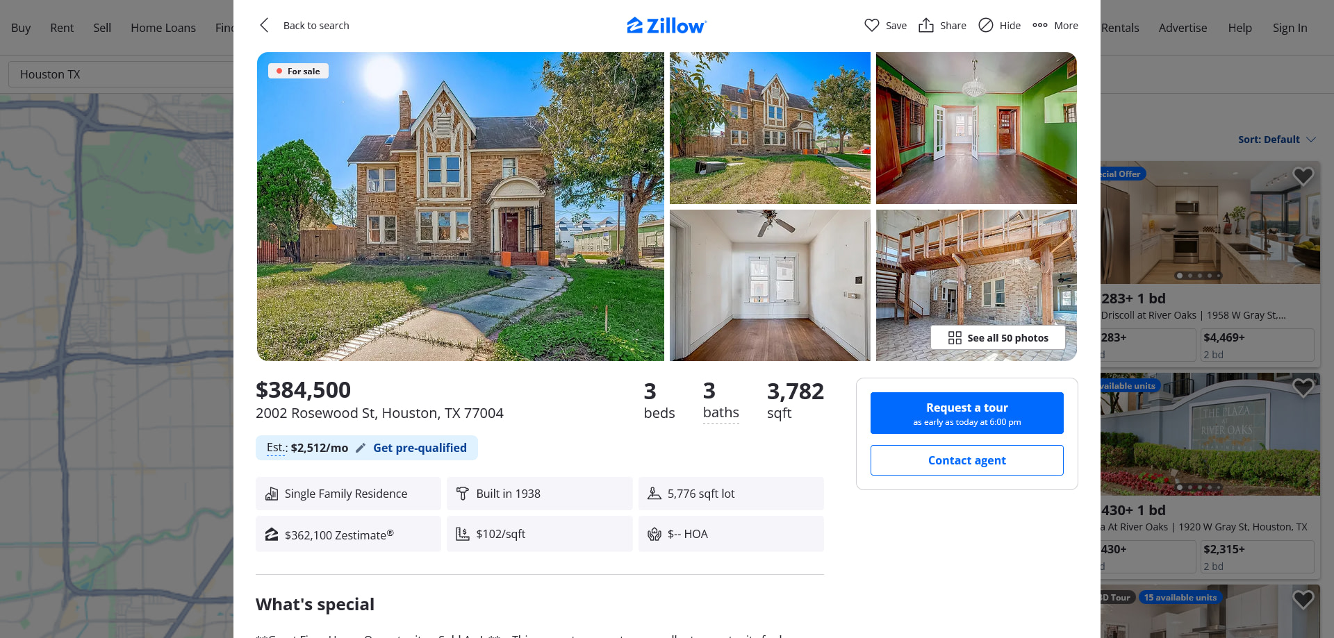This screenshot has width=1334, height=638.
Task: Open the Advertise menu item
Action: click(x=1183, y=28)
